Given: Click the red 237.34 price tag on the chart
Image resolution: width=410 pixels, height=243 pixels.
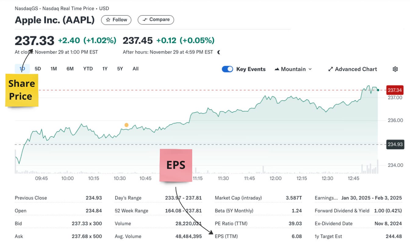Looking at the screenshot, I should click(395, 90).
